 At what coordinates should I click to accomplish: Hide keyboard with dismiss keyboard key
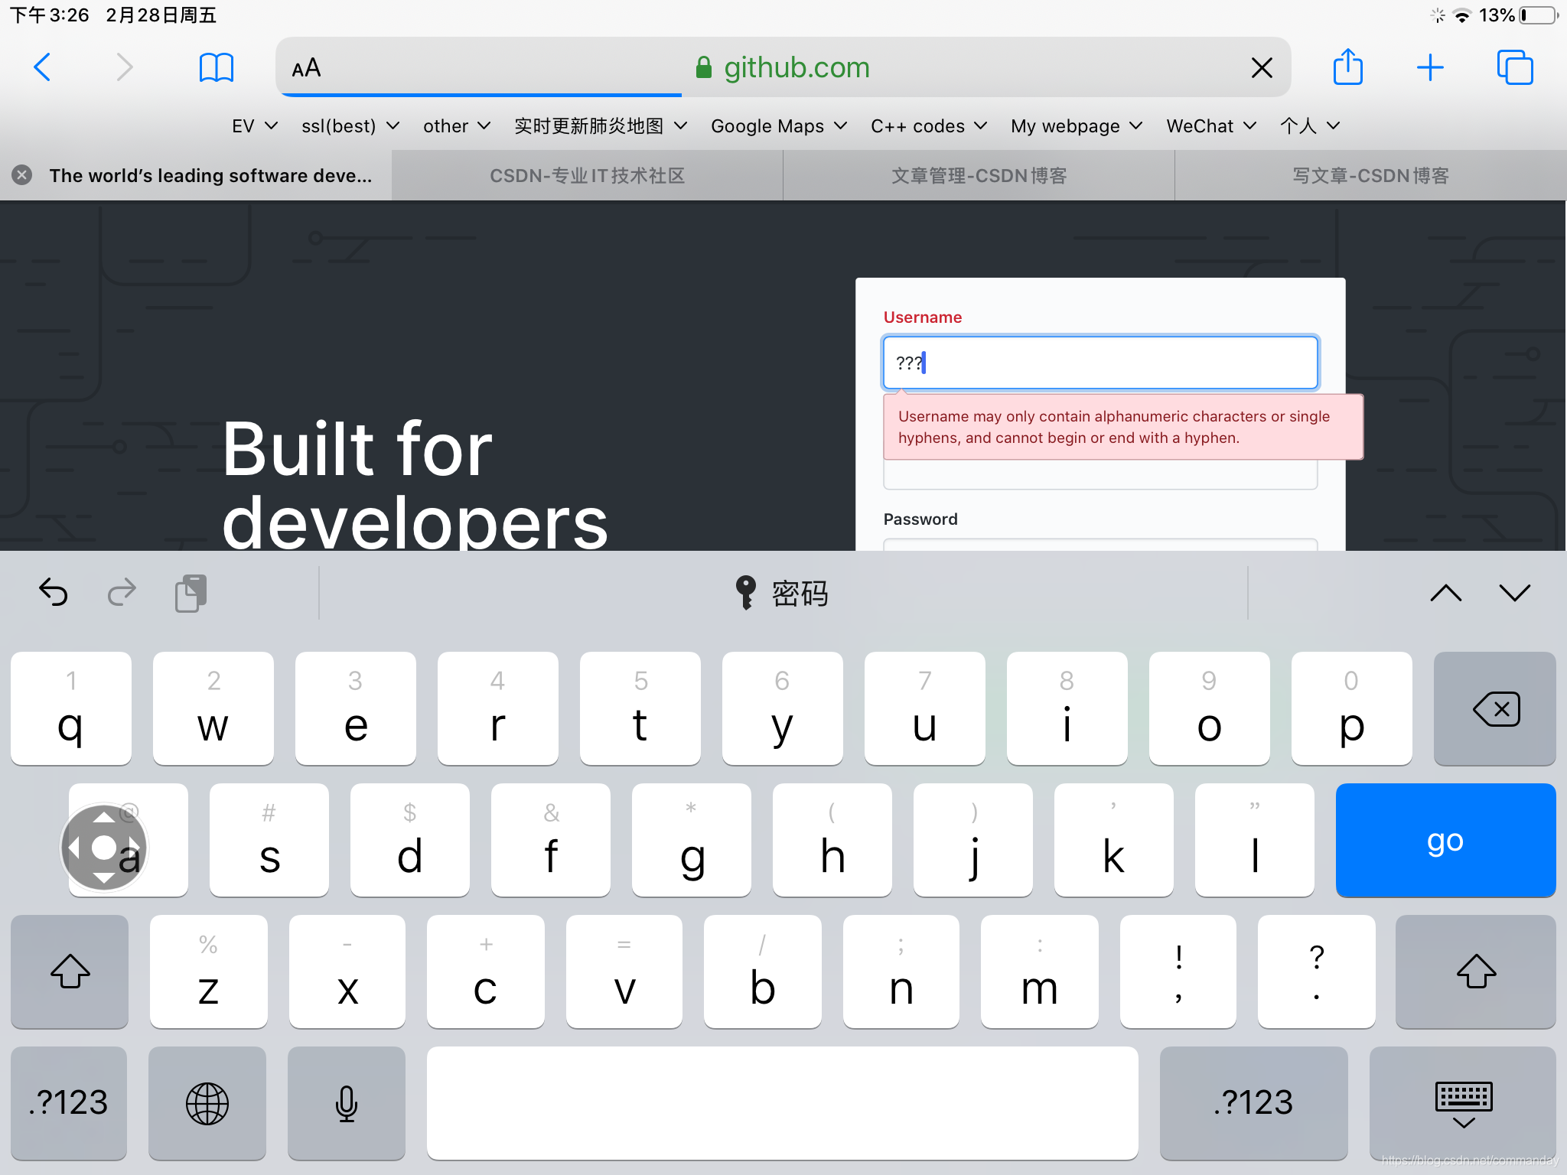tap(1463, 1103)
